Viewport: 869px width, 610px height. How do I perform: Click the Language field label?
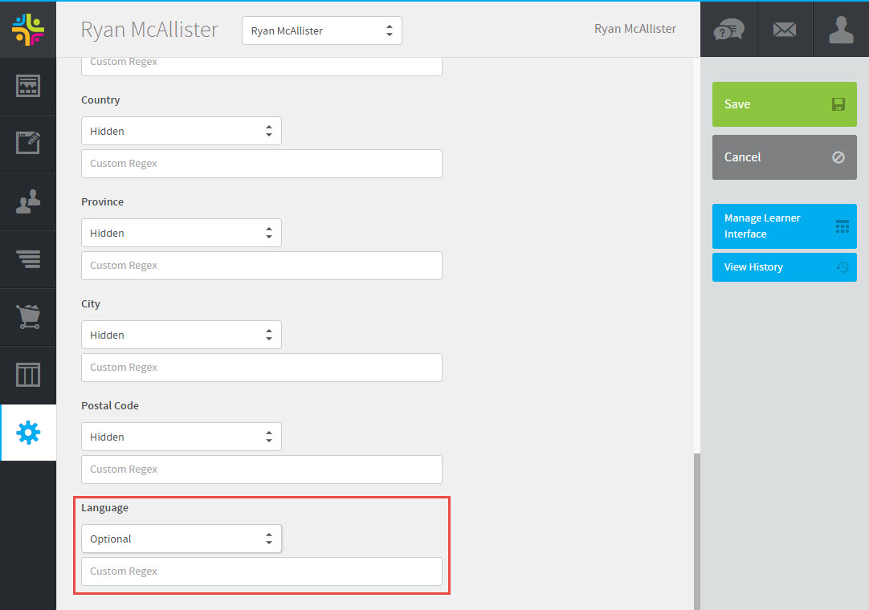(104, 507)
